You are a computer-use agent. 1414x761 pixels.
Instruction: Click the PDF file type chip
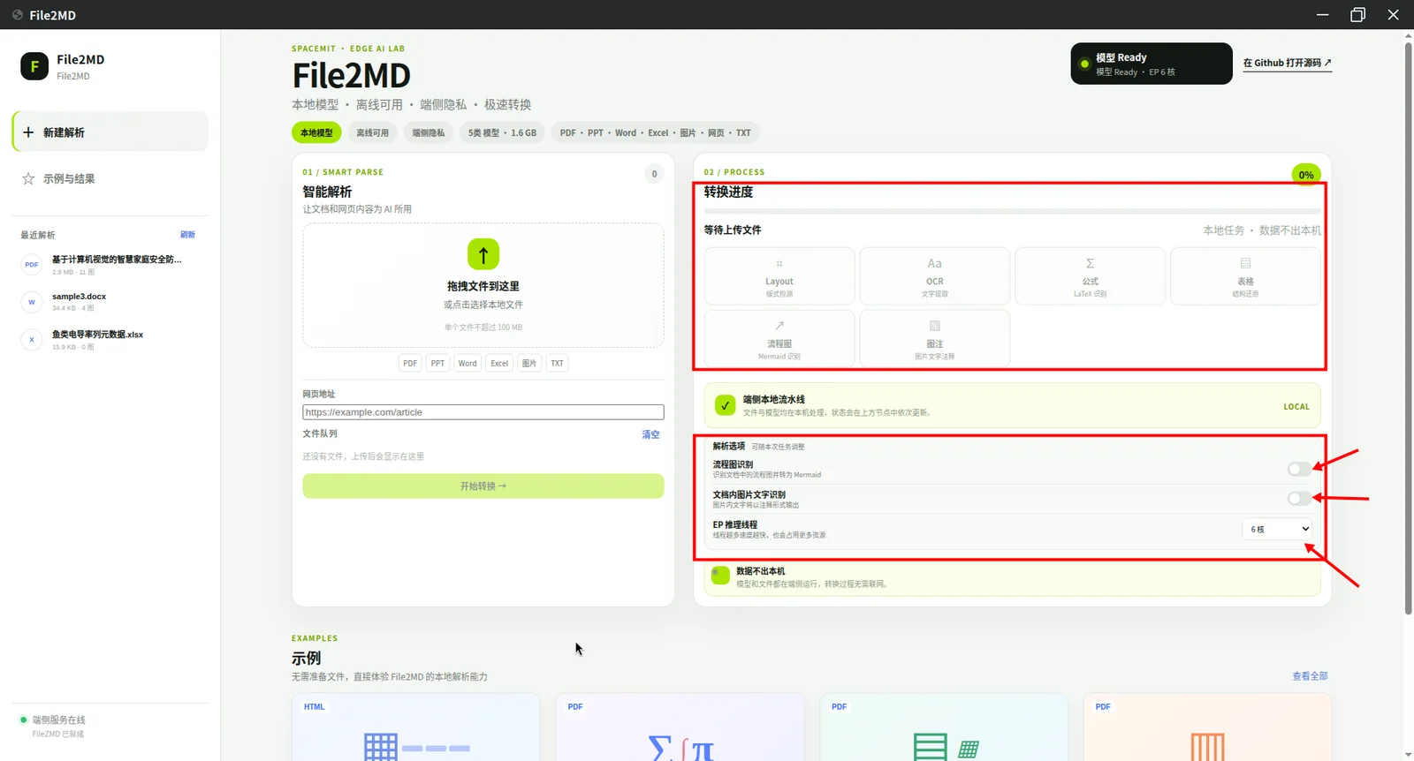410,363
